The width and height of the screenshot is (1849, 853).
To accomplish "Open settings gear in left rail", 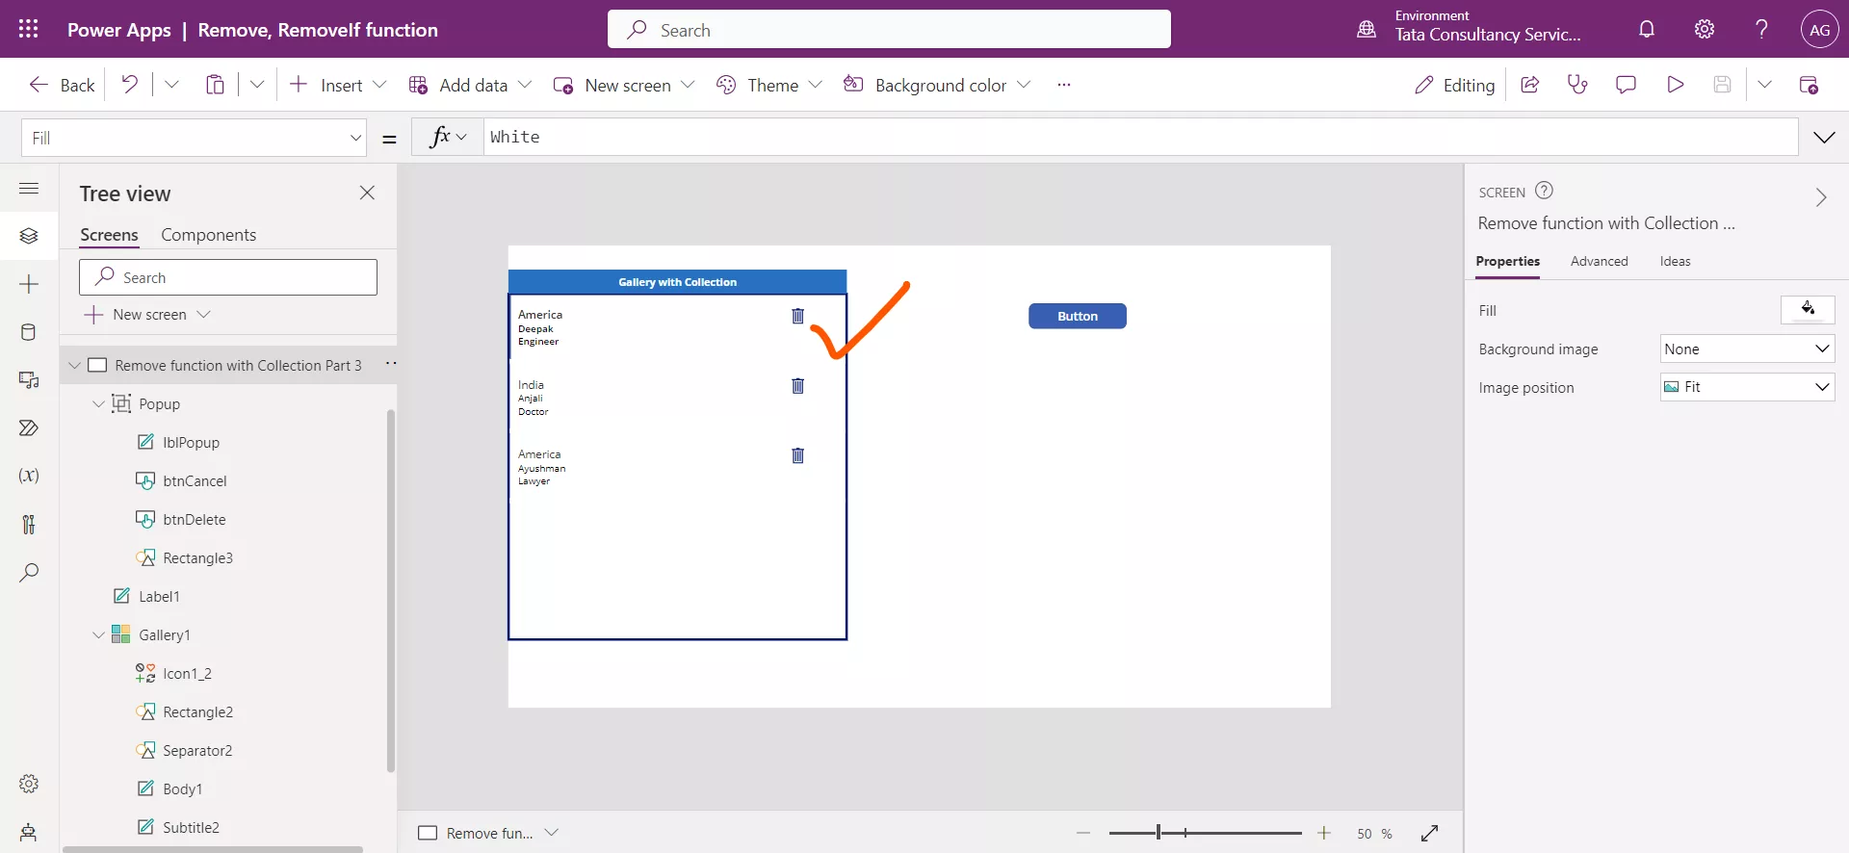I will click(x=29, y=784).
